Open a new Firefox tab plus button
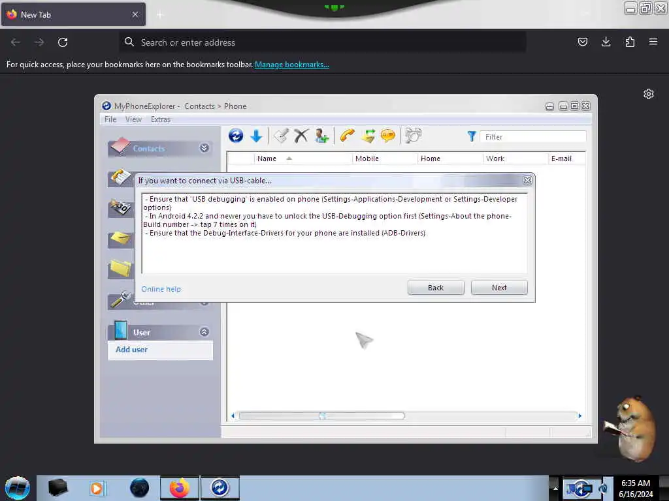The height and width of the screenshot is (501, 669). click(160, 15)
